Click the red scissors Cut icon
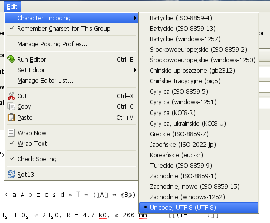Screen dimensions: 270x223 (x=11, y=96)
